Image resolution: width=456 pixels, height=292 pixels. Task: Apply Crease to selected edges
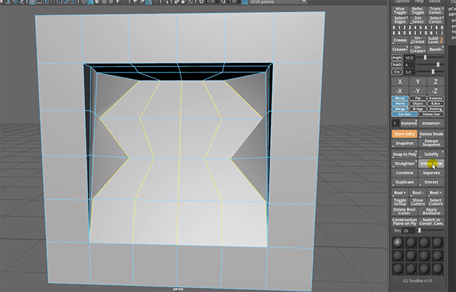(x=400, y=40)
